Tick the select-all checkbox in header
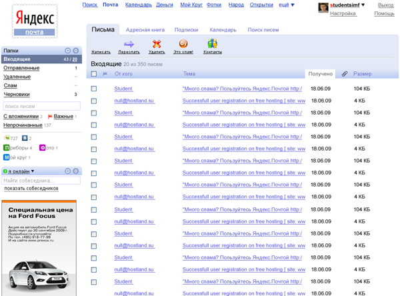This screenshot has width=400, height=296. click(x=94, y=74)
